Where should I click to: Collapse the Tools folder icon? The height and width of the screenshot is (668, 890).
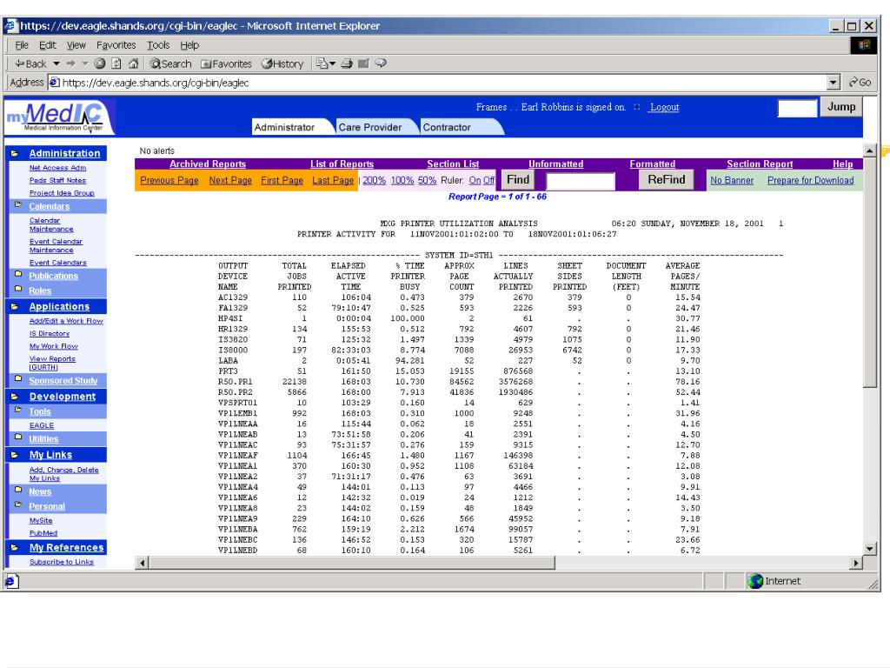[x=18, y=410]
